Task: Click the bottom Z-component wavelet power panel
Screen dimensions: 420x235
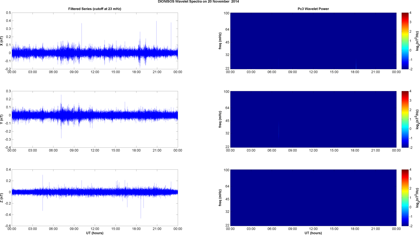Action: pyautogui.click(x=313, y=198)
